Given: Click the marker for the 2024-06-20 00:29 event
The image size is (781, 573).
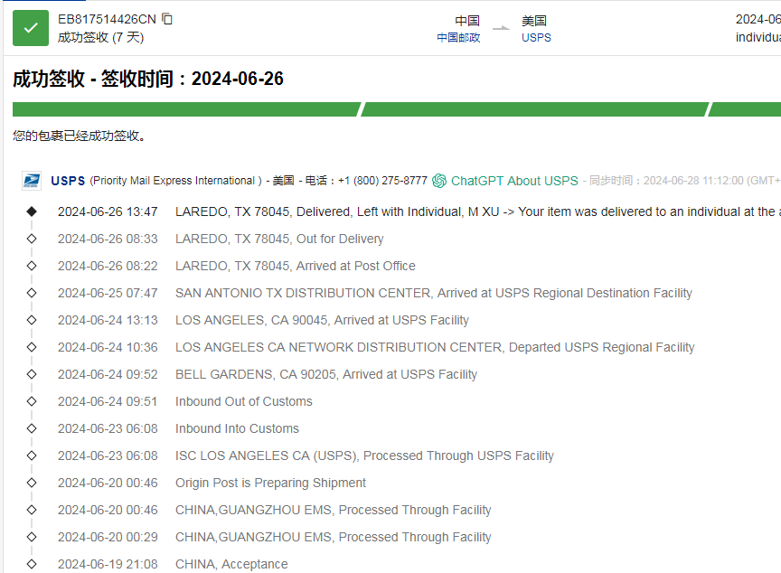Looking at the screenshot, I should [32, 537].
